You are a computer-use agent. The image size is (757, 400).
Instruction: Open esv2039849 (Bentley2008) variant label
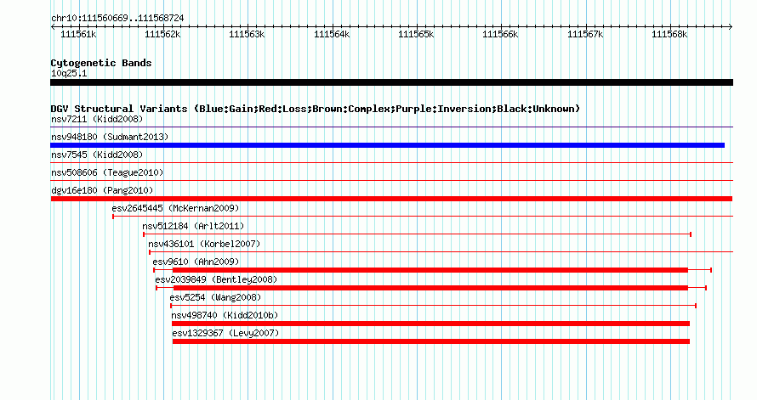click(216, 279)
